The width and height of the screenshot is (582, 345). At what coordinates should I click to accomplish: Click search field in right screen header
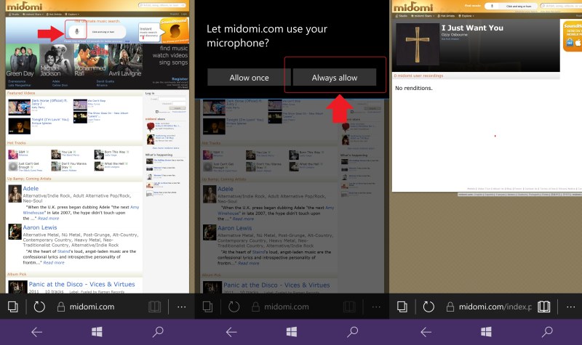[561, 6]
